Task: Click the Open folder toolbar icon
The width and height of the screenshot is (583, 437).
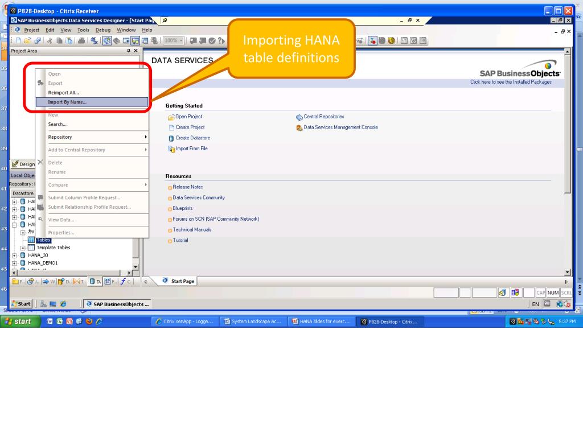Action: pyautogui.click(x=27, y=40)
